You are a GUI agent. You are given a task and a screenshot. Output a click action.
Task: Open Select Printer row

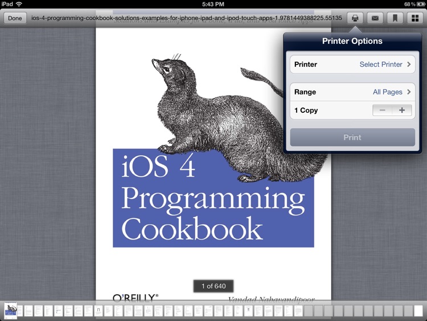[x=352, y=64]
